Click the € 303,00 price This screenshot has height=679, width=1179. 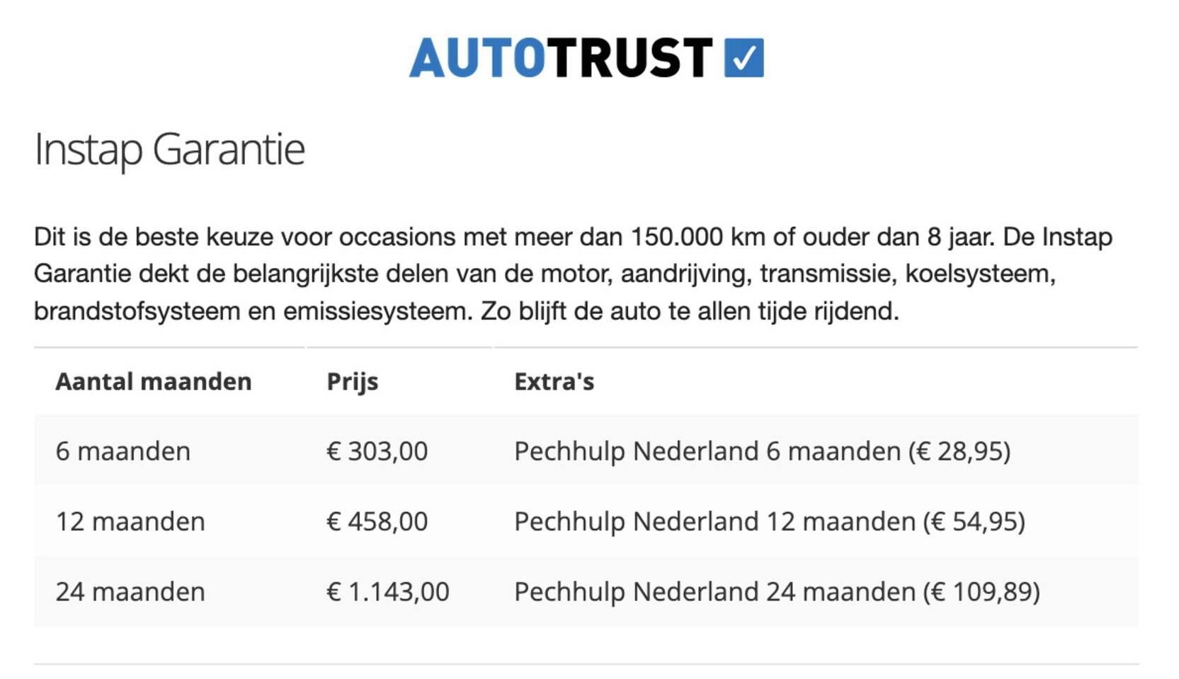click(x=377, y=451)
